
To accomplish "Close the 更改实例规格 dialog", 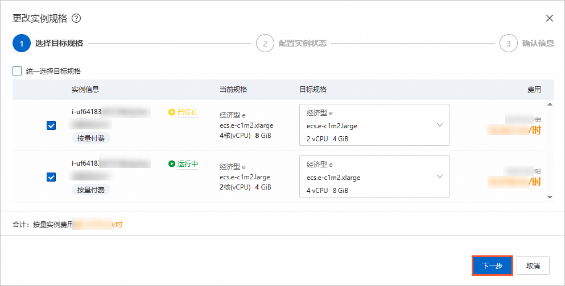I will click(x=549, y=18).
